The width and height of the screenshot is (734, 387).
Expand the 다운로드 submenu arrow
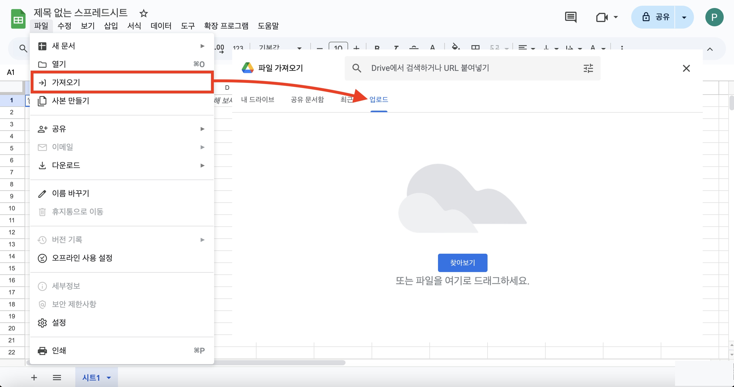[x=202, y=165]
